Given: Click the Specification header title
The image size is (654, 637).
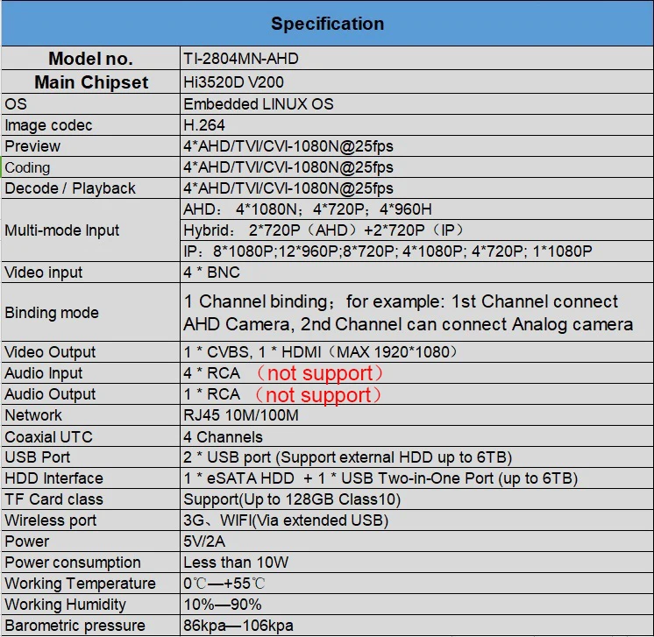Looking at the screenshot, I should pos(327,24).
